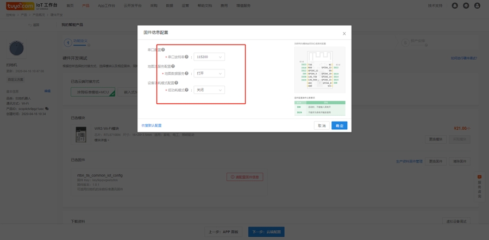
Task: Click the module pin diagram image
Action: [x=319, y=70]
